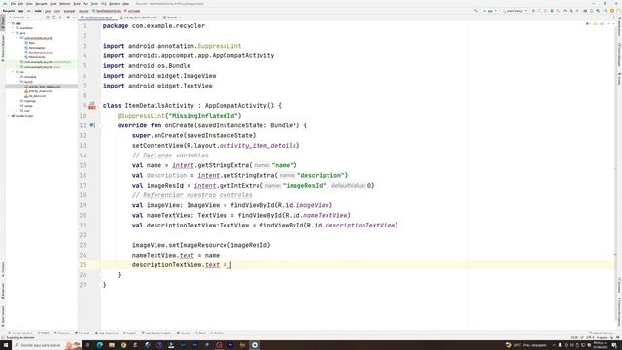The width and height of the screenshot is (622, 350).
Task: Click the Make Project hammer icon
Action: tap(476, 11)
